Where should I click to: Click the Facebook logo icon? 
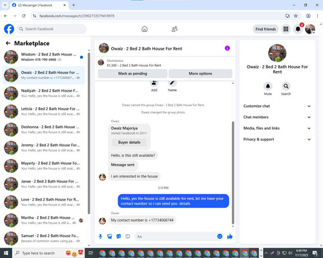pyautogui.click(x=9, y=29)
